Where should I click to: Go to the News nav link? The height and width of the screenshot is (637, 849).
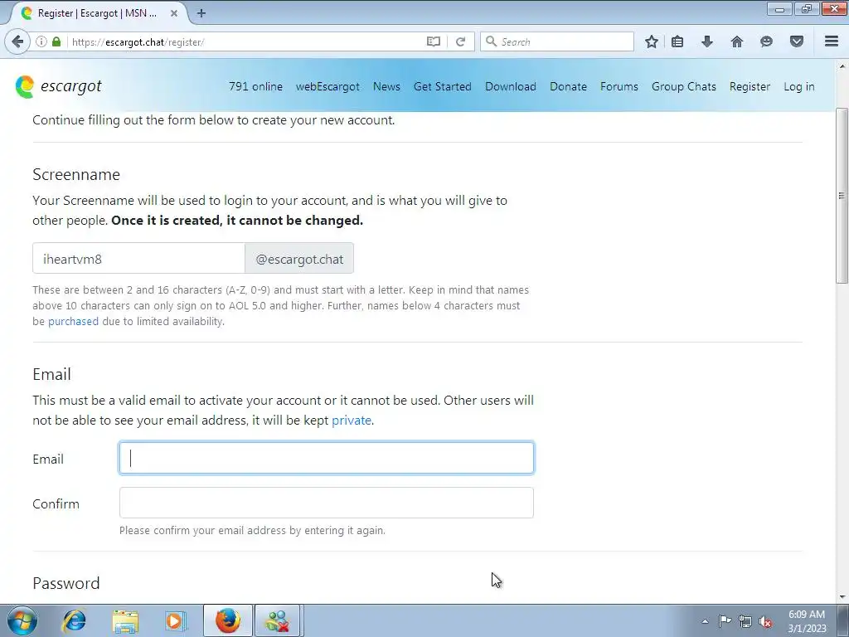[386, 86]
